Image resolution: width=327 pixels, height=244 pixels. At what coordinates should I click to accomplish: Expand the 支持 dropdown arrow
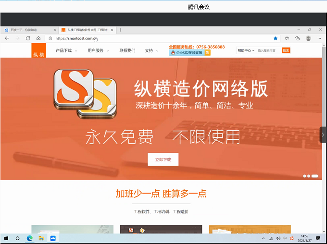tap(157, 51)
